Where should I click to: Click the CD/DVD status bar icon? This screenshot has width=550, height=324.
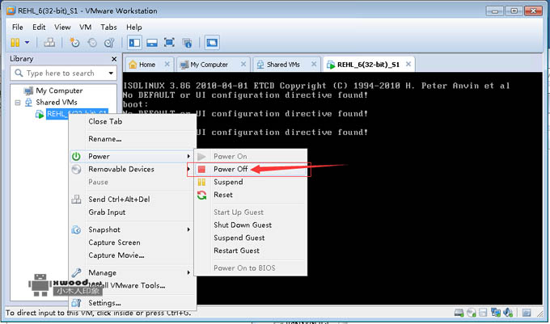point(472,313)
